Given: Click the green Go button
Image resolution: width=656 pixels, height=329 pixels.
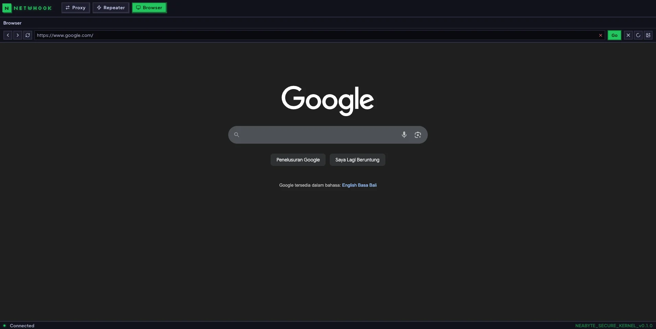Looking at the screenshot, I should click(x=614, y=35).
